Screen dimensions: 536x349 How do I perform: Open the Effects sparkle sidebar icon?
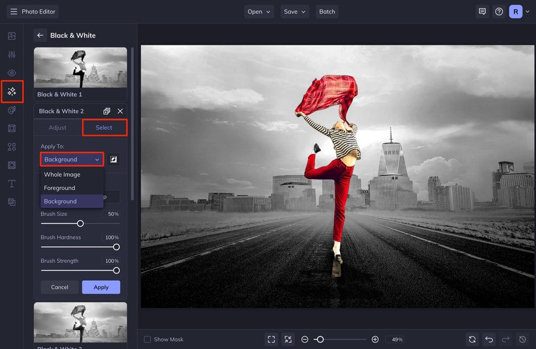coord(11,92)
